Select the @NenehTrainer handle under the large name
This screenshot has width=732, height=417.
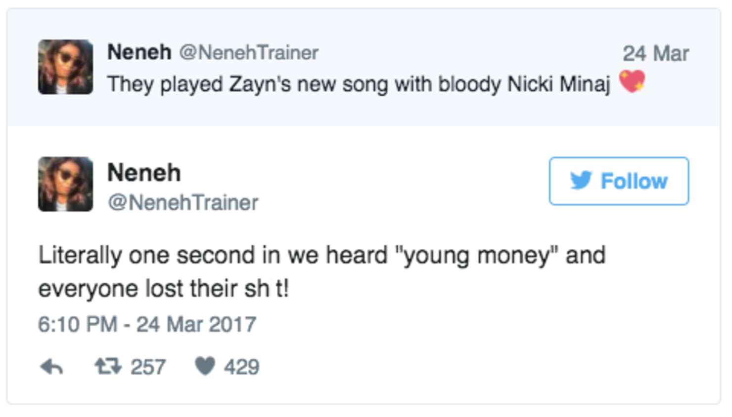[183, 202]
